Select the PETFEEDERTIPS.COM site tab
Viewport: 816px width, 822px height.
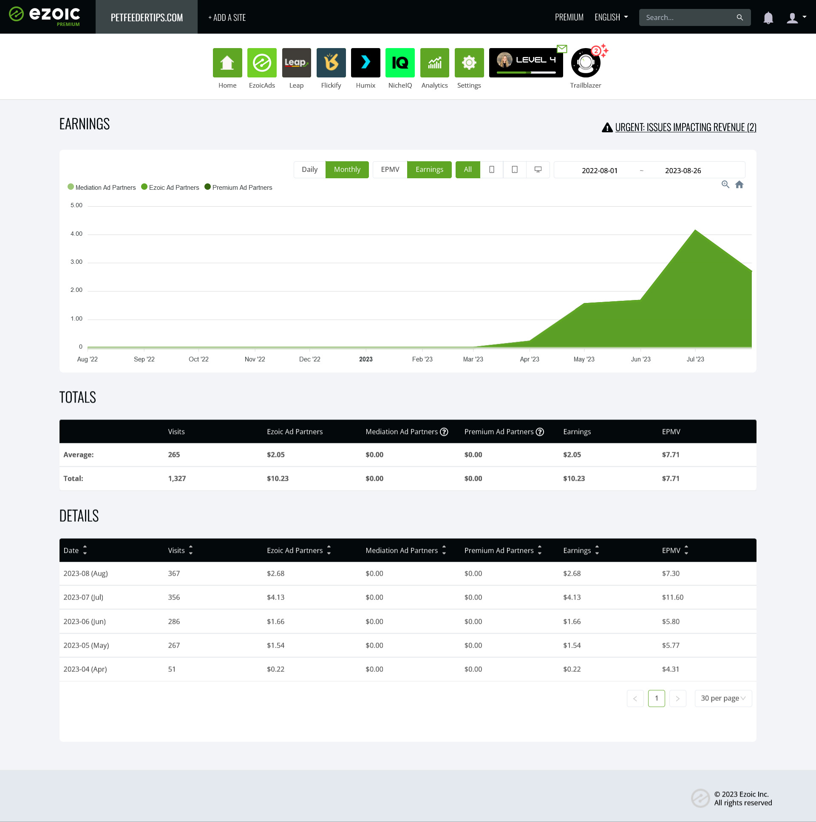(147, 17)
